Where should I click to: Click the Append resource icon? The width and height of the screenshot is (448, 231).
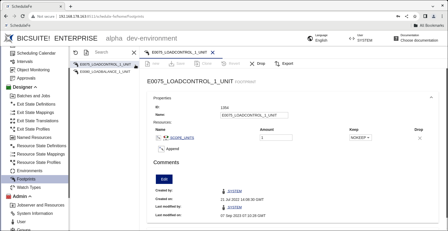coord(161,149)
